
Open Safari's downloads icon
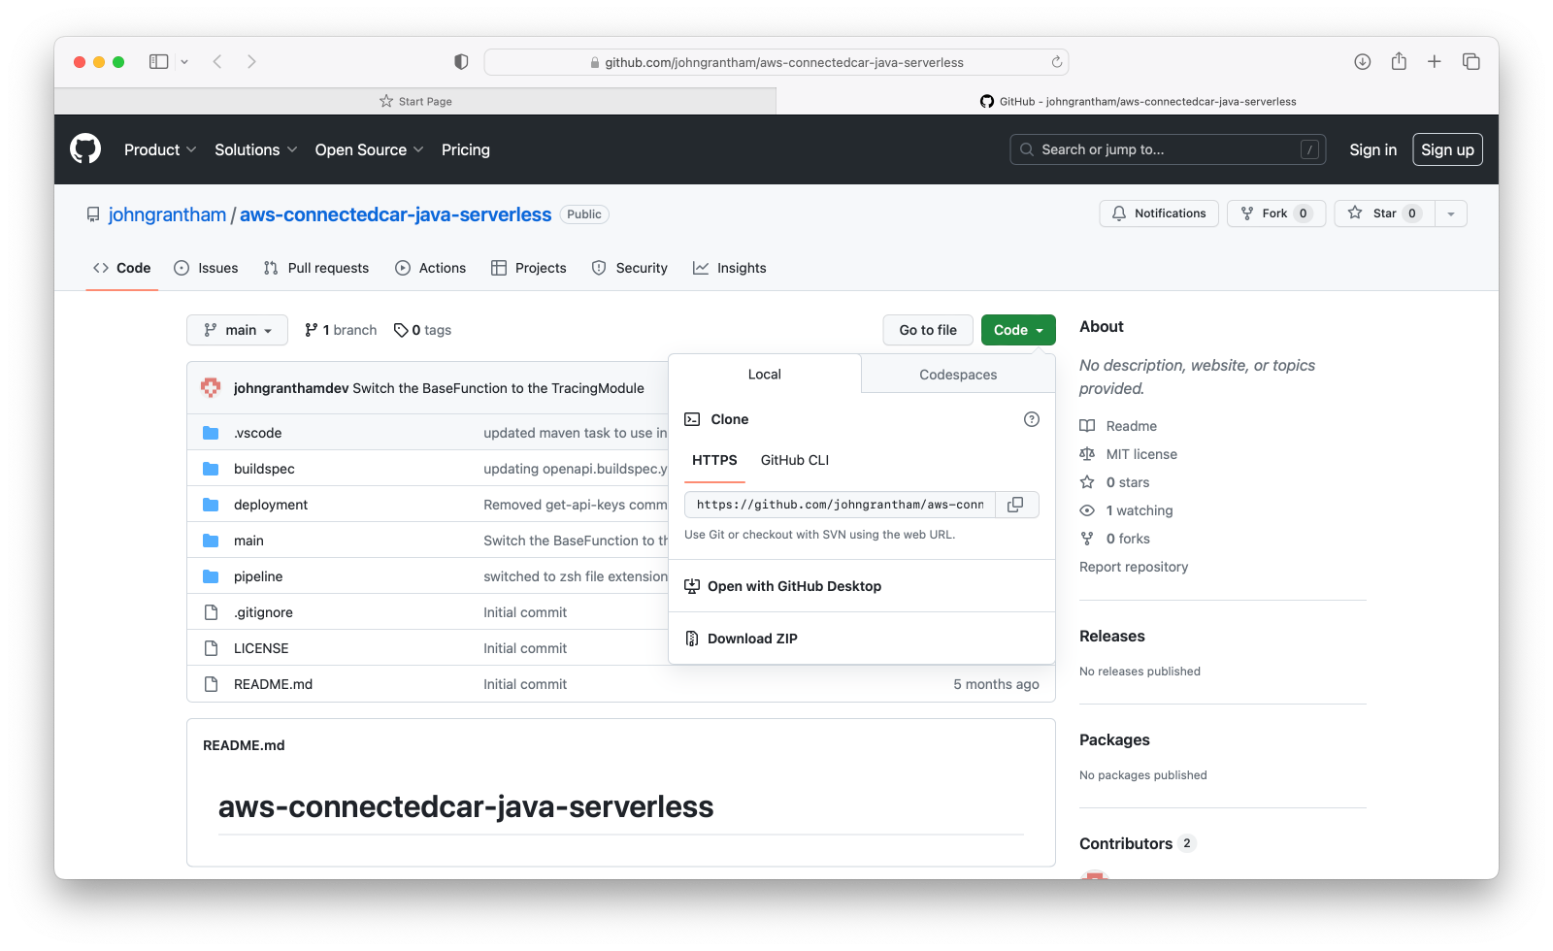[x=1363, y=62]
